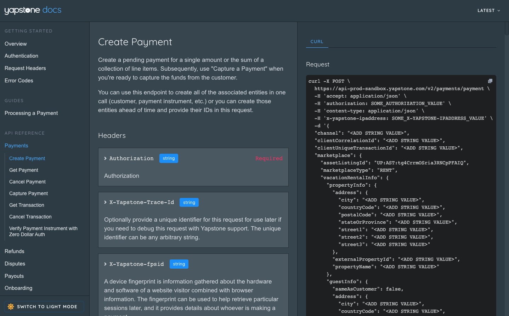Click the Yapstone docs logo
This screenshot has width=509, height=316.
33,10
